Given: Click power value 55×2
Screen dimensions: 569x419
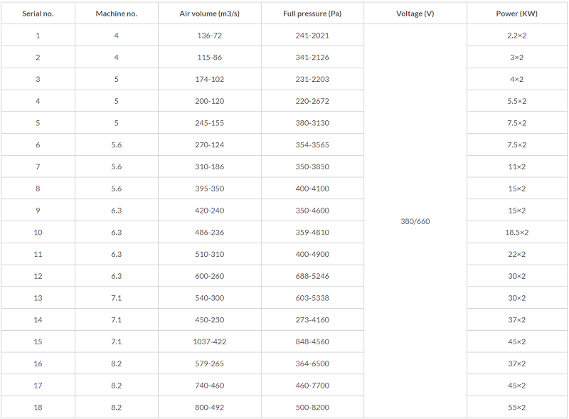Looking at the screenshot, I should tap(517, 408).
